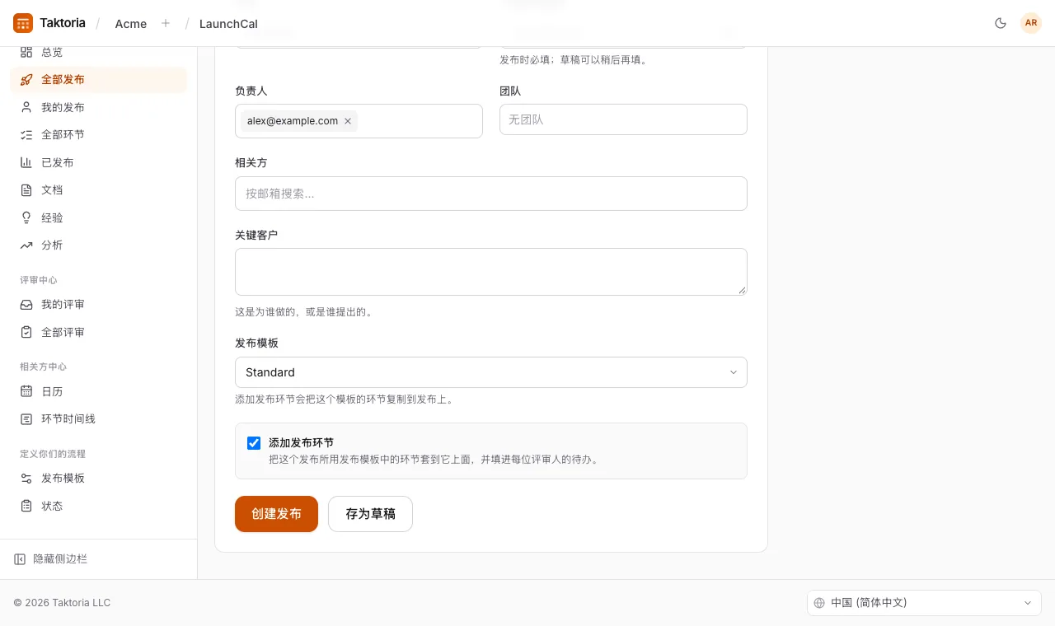
Task: Click the Taktoria logo icon
Action: click(23, 23)
